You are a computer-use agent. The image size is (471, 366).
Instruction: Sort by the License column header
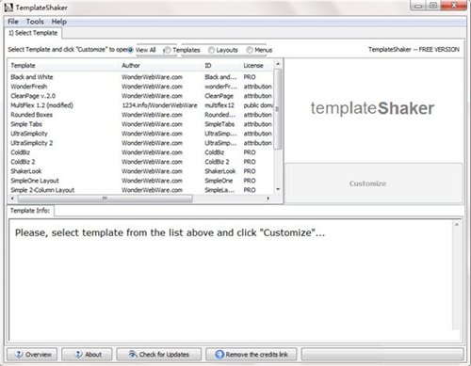[257, 66]
